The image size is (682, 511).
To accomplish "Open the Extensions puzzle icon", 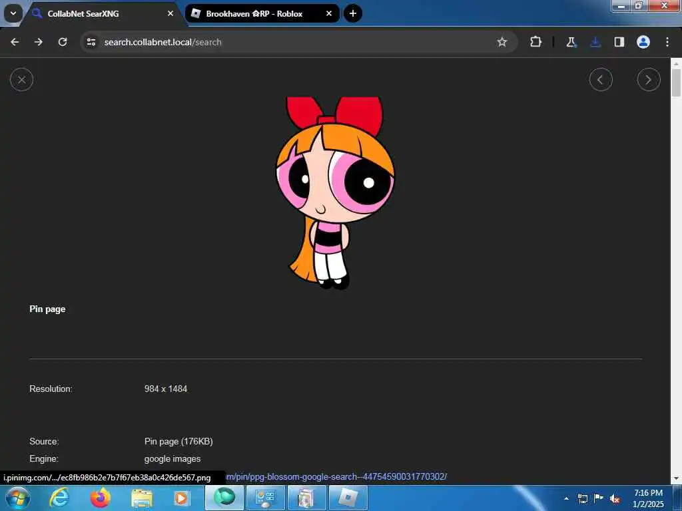I will point(536,42).
